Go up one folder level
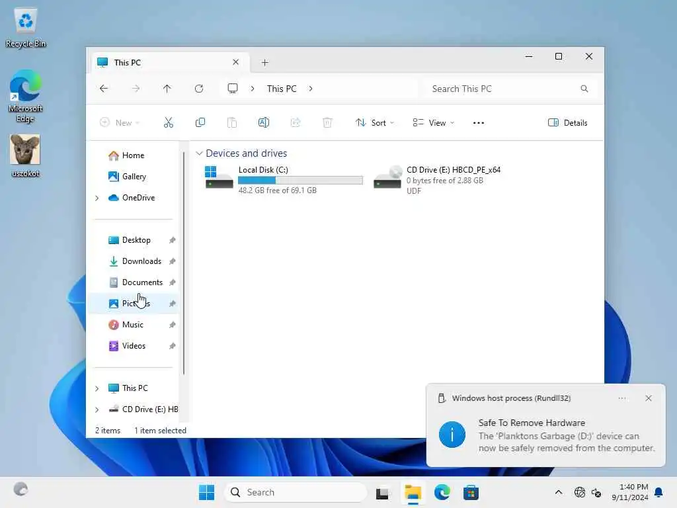The height and width of the screenshot is (508, 677). 167,89
